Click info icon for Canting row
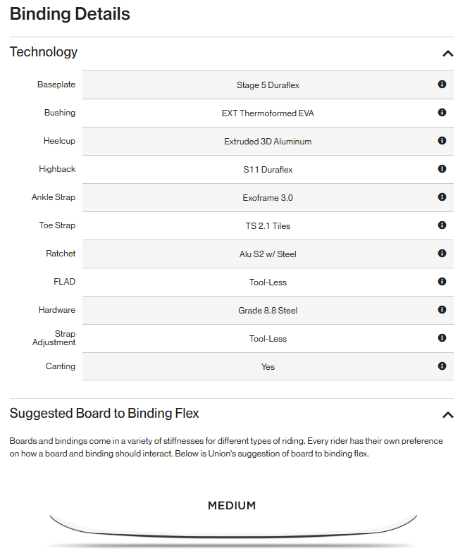The image size is (465, 553). tap(442, 366)
